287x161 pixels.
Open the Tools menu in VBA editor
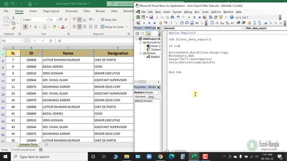[x=205, y=12]
